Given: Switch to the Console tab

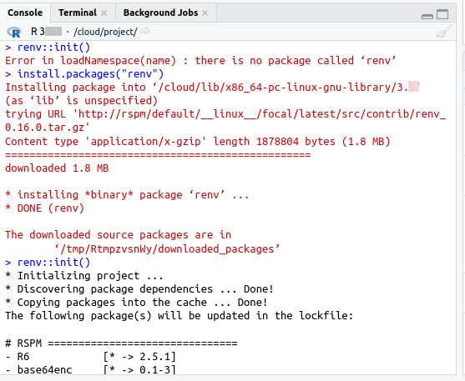Looking at the screenshot, I should coord(25,13).
